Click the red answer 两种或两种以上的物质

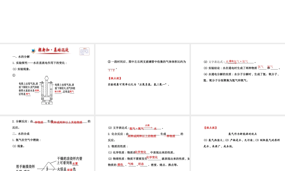142,136
